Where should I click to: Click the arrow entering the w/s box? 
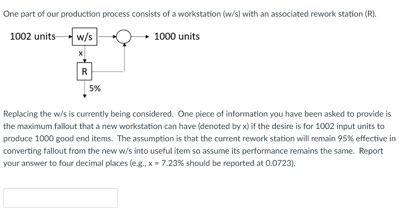tap(64, 37)
